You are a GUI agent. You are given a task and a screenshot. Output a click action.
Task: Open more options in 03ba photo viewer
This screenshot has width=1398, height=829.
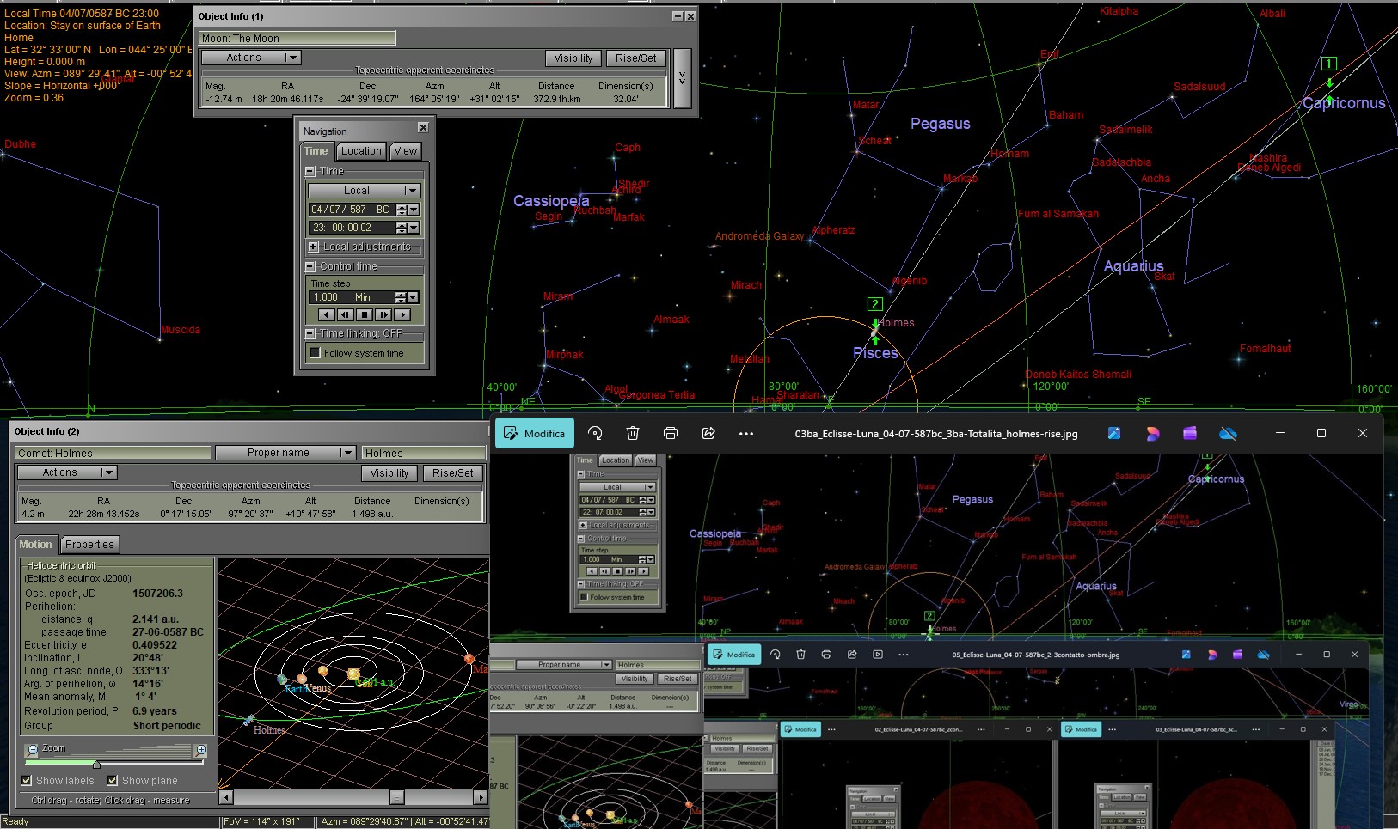(x=746, y=434)
